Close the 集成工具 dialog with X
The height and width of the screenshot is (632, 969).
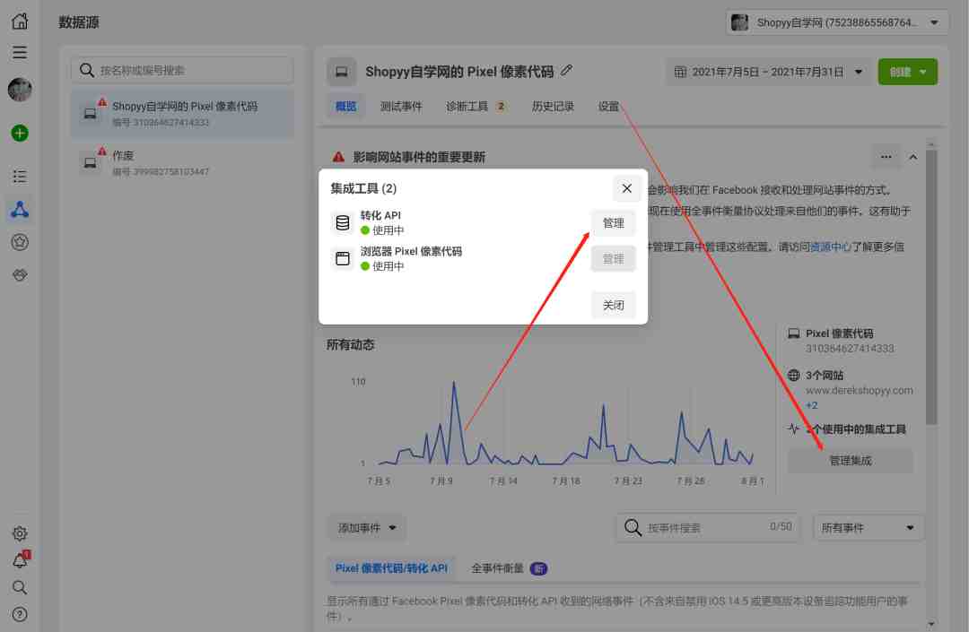point(626,188)
